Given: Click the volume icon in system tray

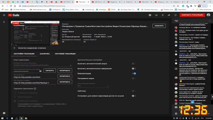Looking at the screenshot, I should click(x=198, y=118).
